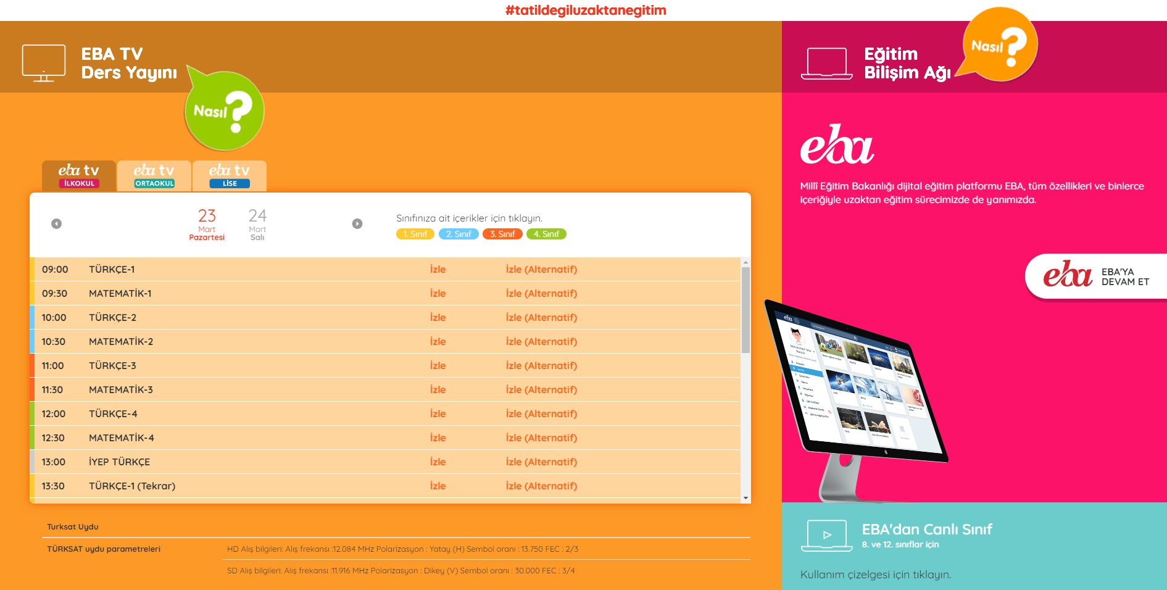Screen dimensions: 1167x590
Task: Click the large white eba logo
Action: [x=837, y=146]
